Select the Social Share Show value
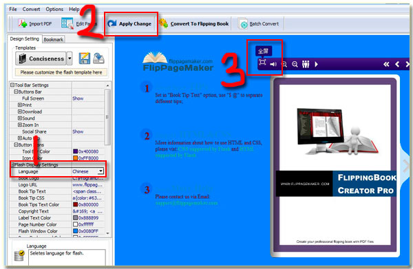Screen dimensions: 413x269 click(x=78, y=131)
